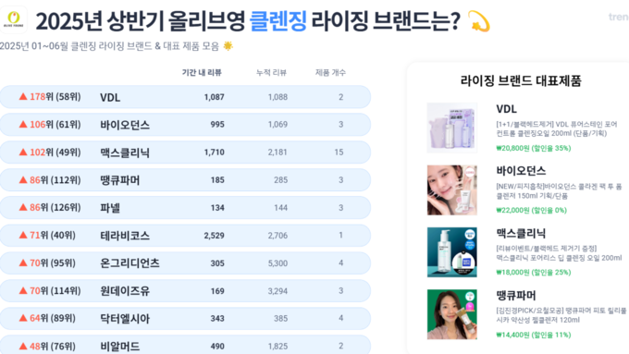The image size is (629, 354).
Task: Click the 비알머드 brand row
Action: pyautogui.click(x=185, y=345)
